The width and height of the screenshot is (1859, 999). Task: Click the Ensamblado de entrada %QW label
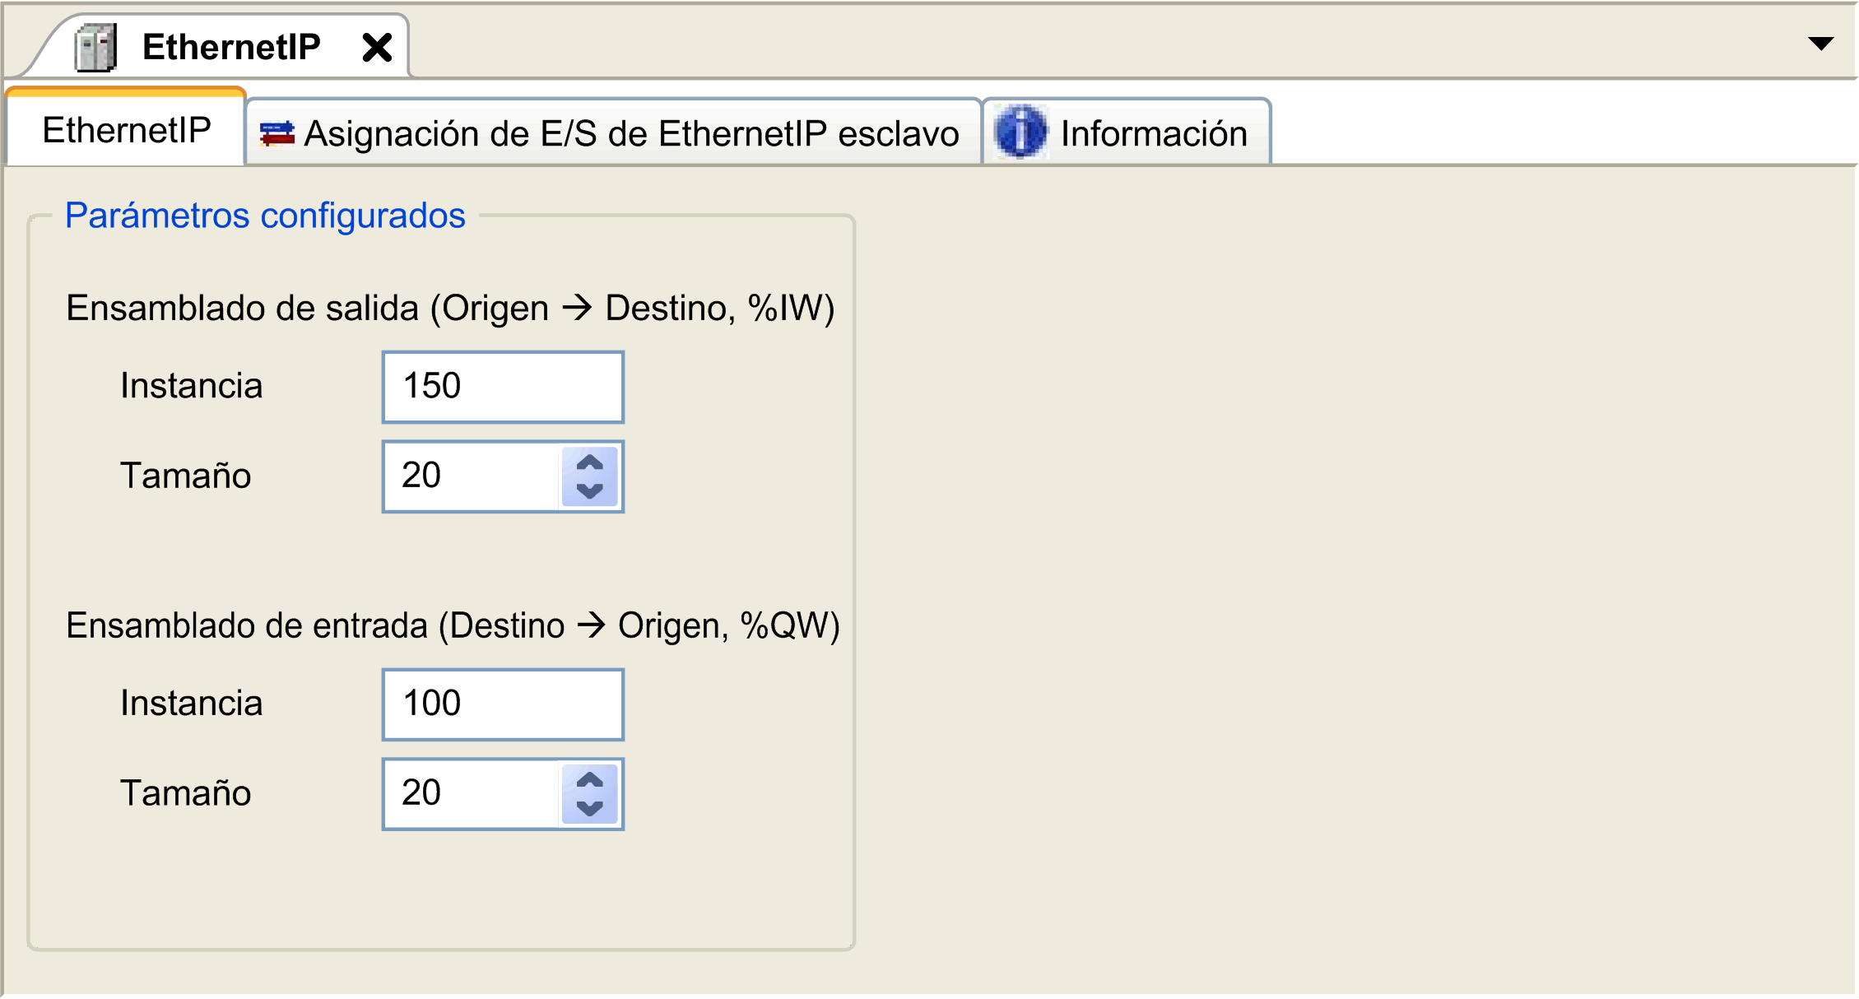coord(453,626)
